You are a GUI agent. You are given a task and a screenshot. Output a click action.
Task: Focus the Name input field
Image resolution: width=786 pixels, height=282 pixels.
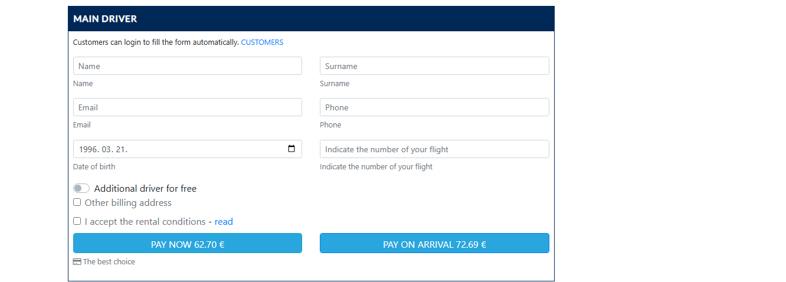[187, 66]
